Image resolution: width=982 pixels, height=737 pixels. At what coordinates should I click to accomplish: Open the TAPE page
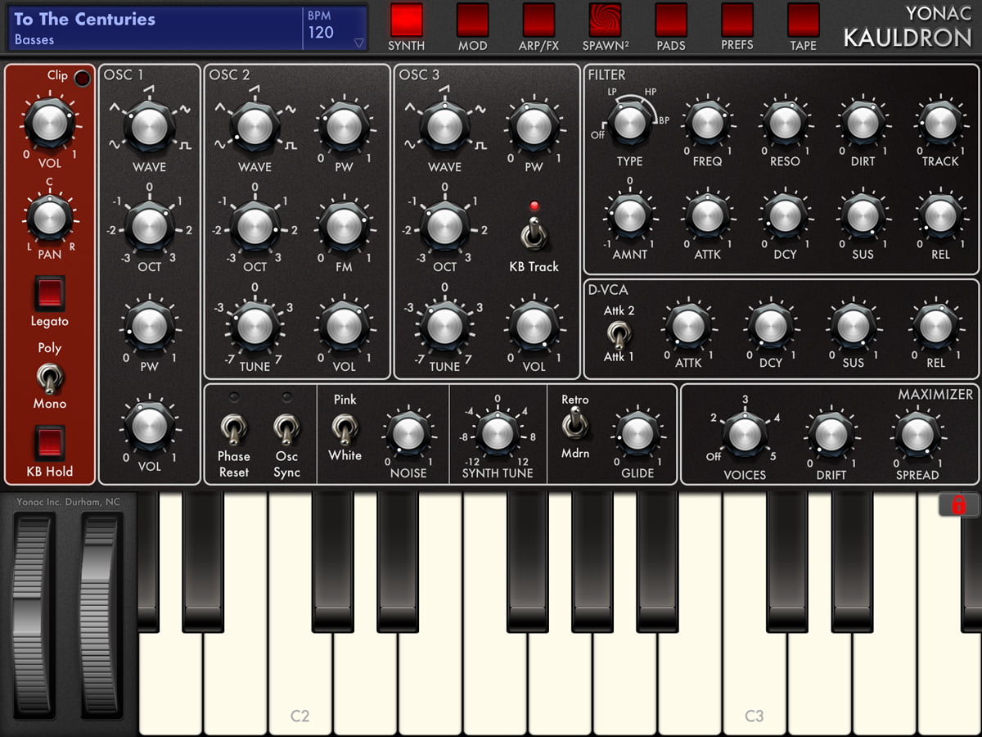pyautogui.click(x=804, y=20)
